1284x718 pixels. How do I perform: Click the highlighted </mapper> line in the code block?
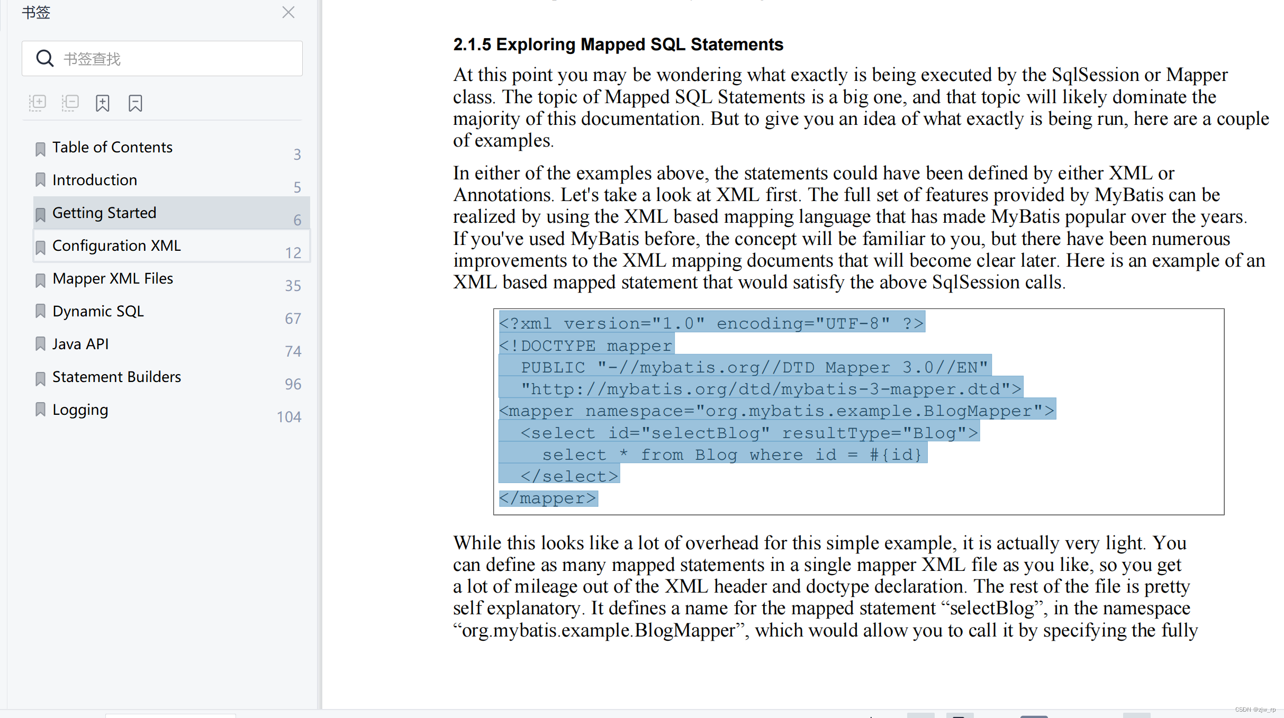tap(548, 498)
